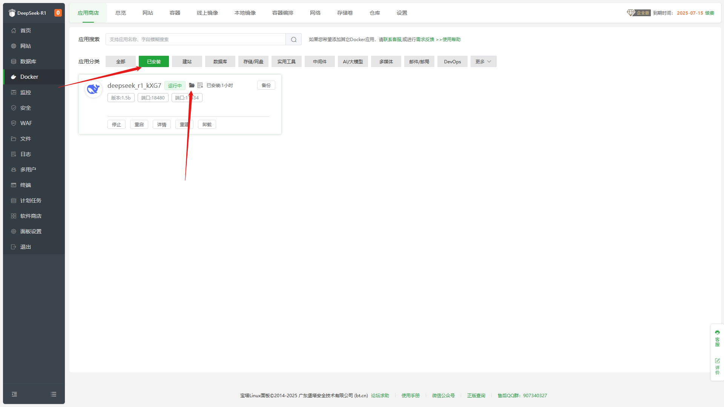This screenshot has height=407, width=724.
Task: Click the search magnifier icon button
Action: coord(294,40)
